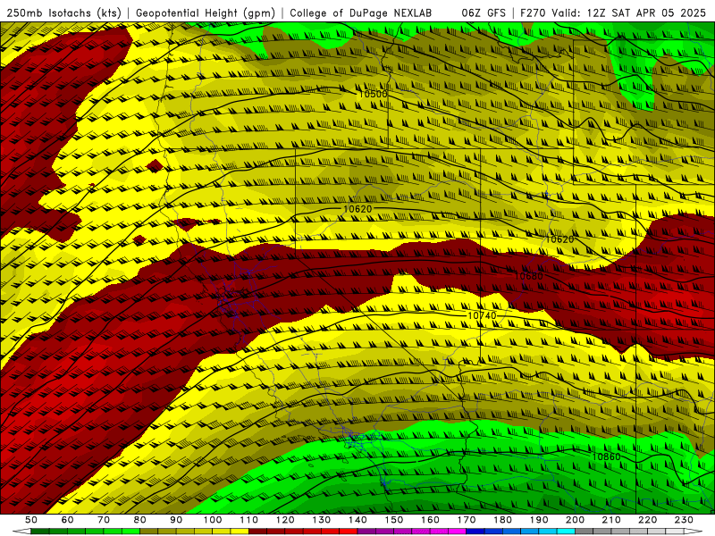Click the dark blue swatch just after 170
This screenshot has height=536, width=715.
(475, 532)
